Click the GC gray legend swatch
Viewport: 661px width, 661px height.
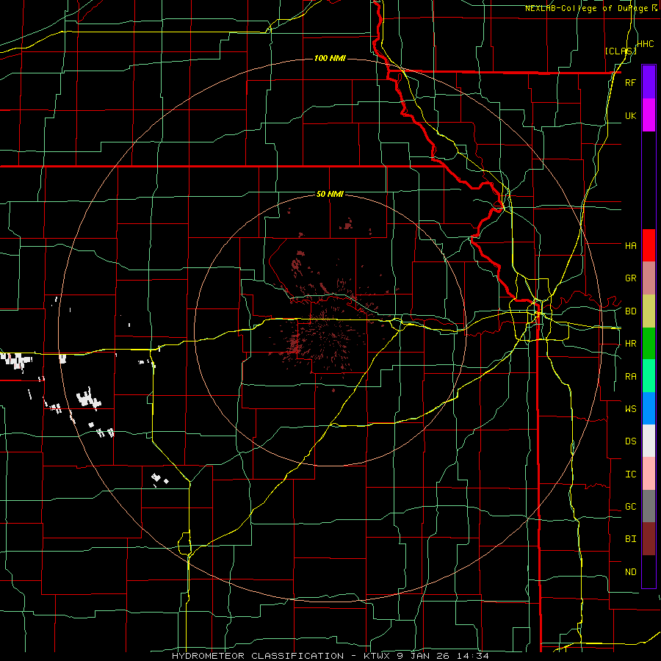point(649,506)
